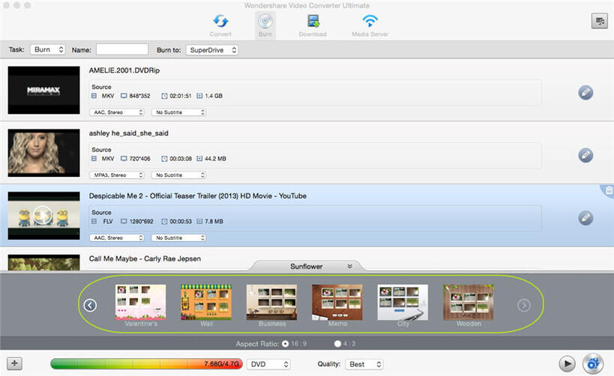Open subtitle dropdown for AMELIE.2001.DVDRip

click(x=178, y=112)
